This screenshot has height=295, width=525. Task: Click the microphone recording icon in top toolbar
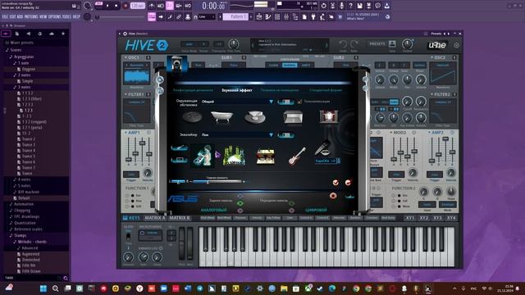pyautogui.click(x=341, y=6)
